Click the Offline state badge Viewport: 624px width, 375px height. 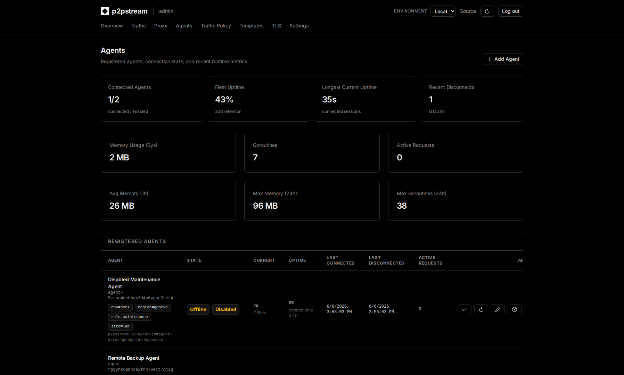tap(198, 309)
